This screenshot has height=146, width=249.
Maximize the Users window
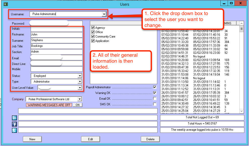(231, 4)
